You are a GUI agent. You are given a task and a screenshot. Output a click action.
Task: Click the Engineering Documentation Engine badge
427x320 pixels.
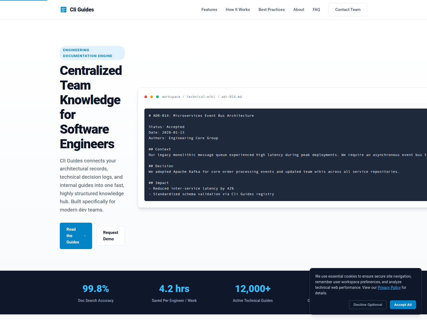click(x=92, y=53)
